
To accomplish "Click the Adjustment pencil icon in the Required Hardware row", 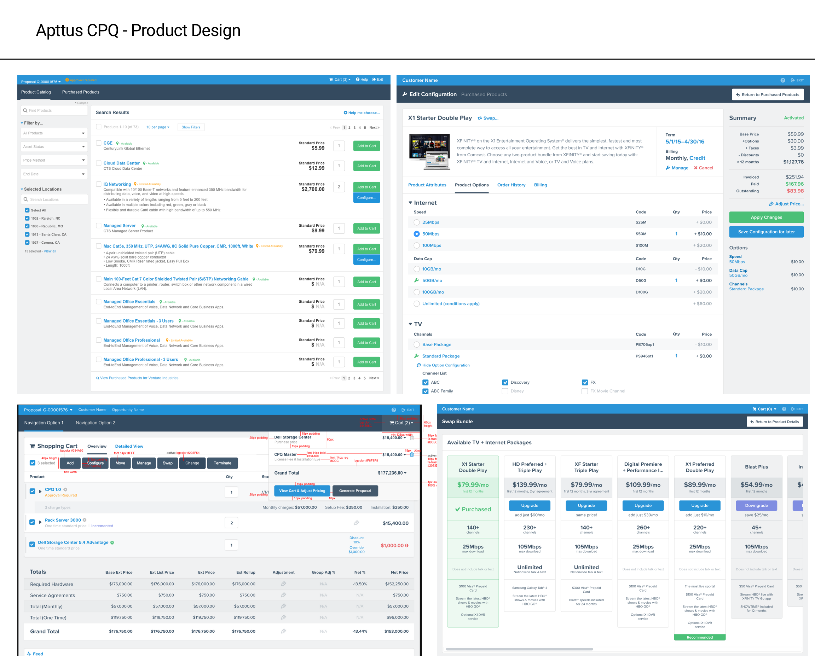I will [283, 584].
